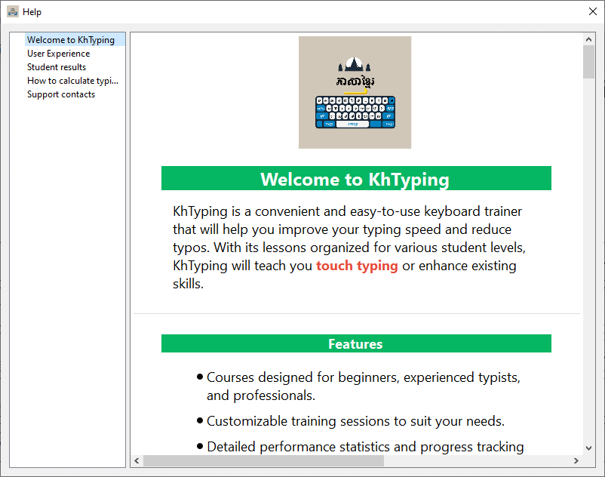Click the green Features heading banner
The image size is (605, 477).
(356, 343)
